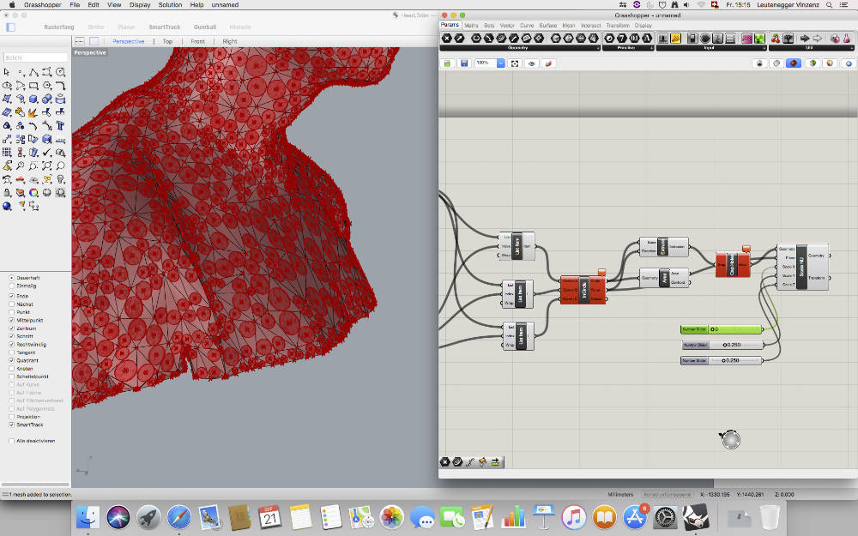Click the solid black arrow Util icon
Viewport: 858px width, 536px height.
click(x=805, y=39)
